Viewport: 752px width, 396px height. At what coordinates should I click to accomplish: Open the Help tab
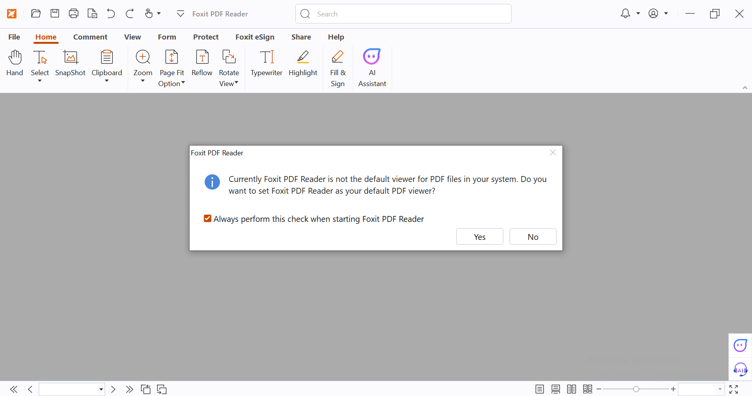[336, 37]
